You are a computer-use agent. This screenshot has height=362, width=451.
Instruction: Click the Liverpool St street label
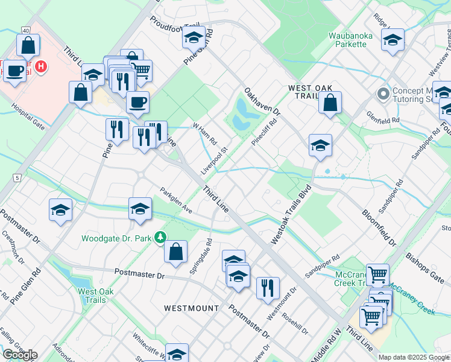pyautogui.click(x=214, y=161)
